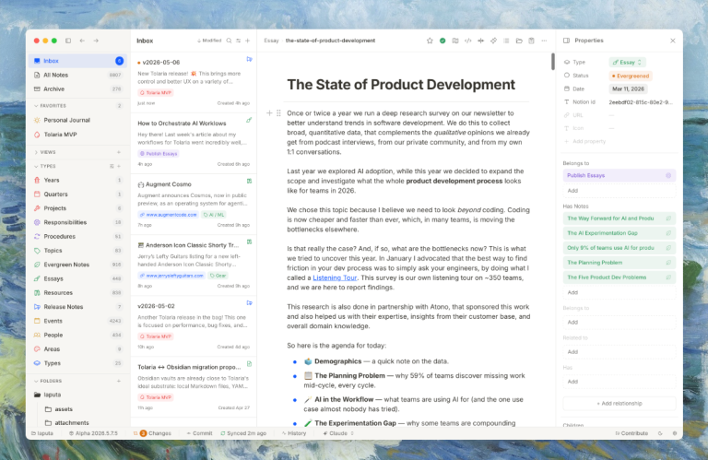
Task: Click the block drag handle beside first paragraph
Action: click(278, 112)
